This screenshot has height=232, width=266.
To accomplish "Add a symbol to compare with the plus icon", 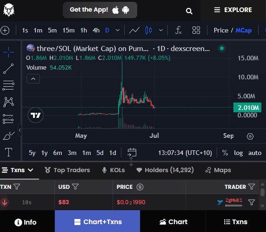I will (5, 31).
